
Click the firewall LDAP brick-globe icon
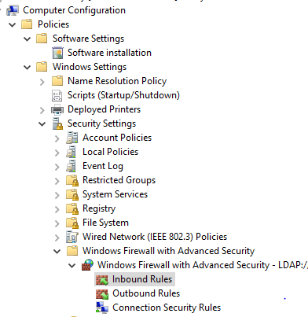(87, 265)
